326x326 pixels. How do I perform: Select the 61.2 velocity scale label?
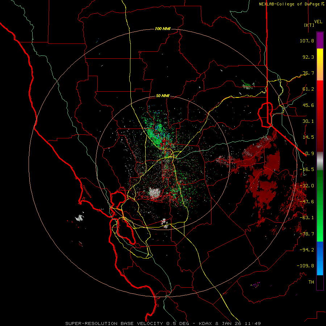click(308, 89)
